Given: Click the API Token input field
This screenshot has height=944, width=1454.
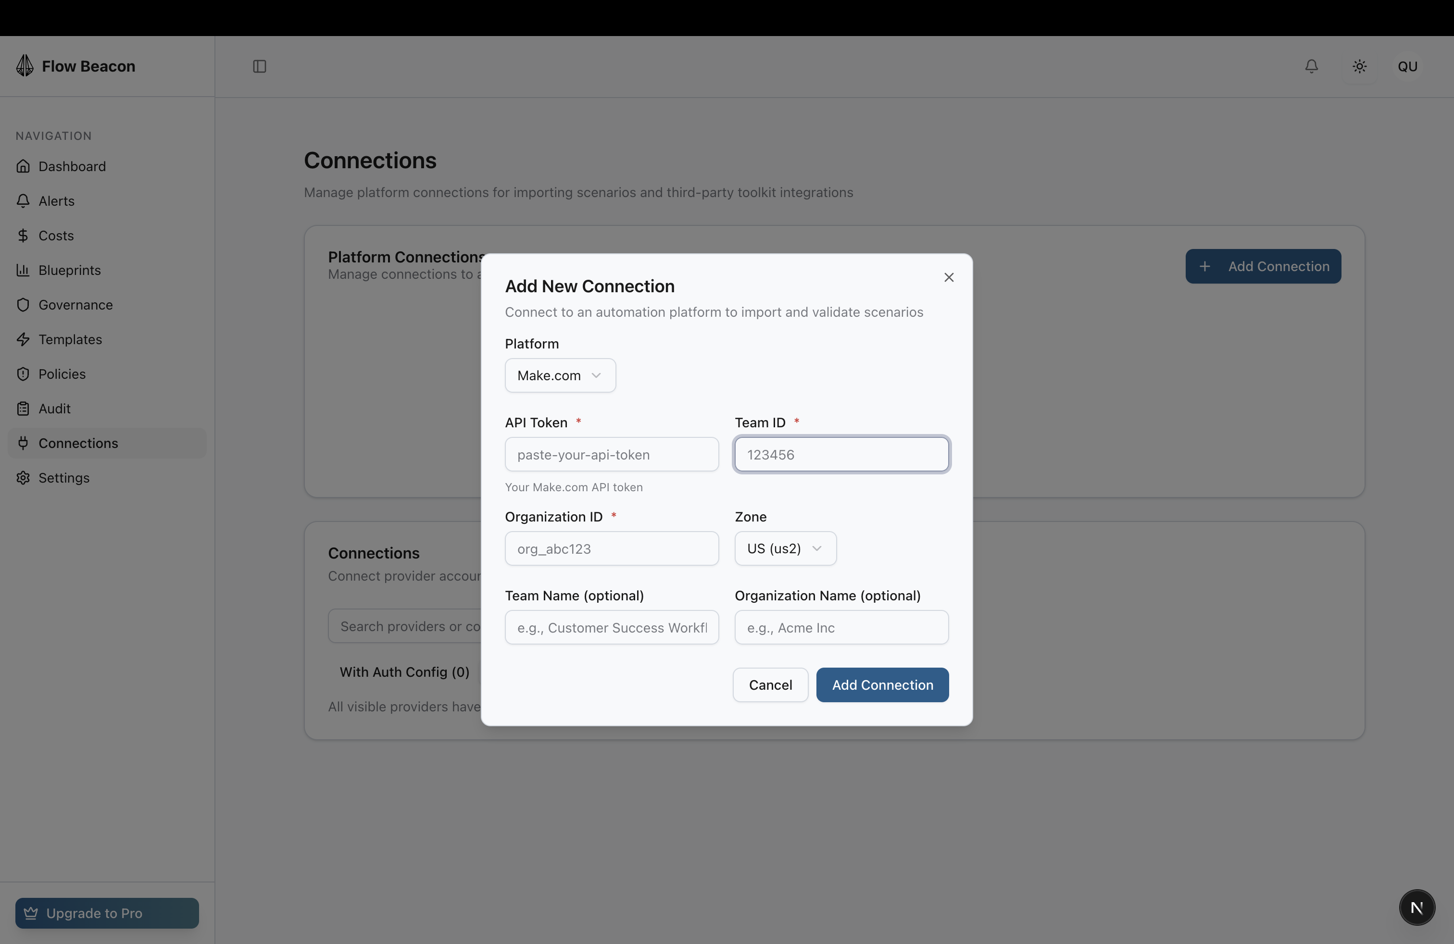Looking at the screenshot, I should (611, 454).
